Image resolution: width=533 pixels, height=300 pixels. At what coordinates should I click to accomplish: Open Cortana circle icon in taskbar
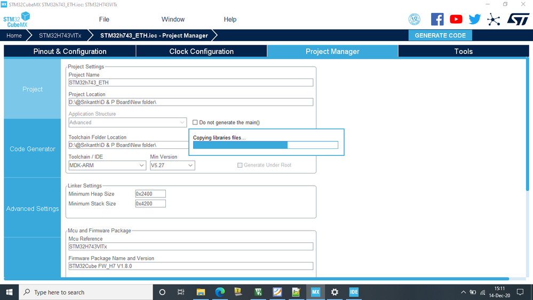pyautogui.click(x=162, y=292)
